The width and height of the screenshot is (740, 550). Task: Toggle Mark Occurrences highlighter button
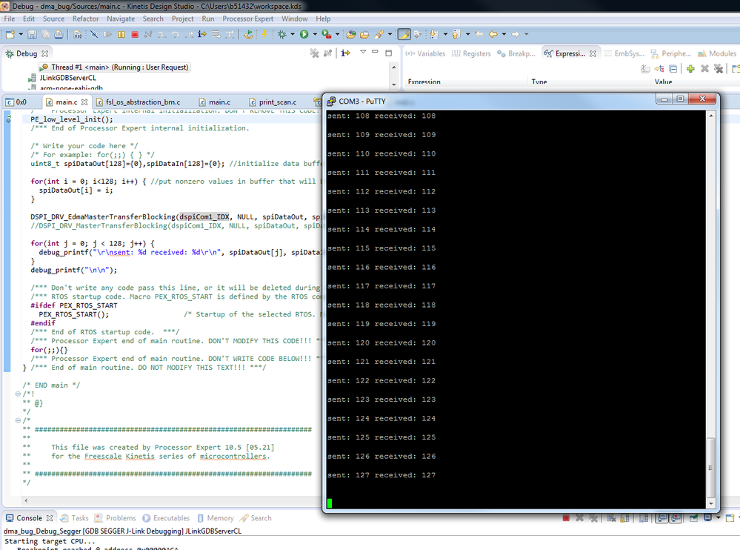pos(404,34)
